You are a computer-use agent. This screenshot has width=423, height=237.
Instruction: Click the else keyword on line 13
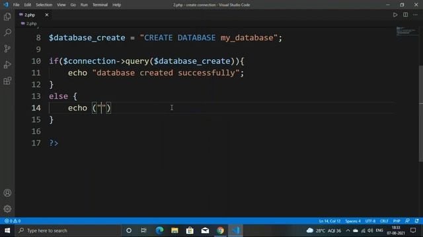[58, 96]
